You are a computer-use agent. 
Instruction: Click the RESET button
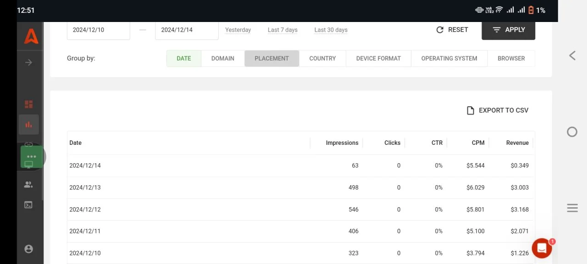click(x=452, y=30)
